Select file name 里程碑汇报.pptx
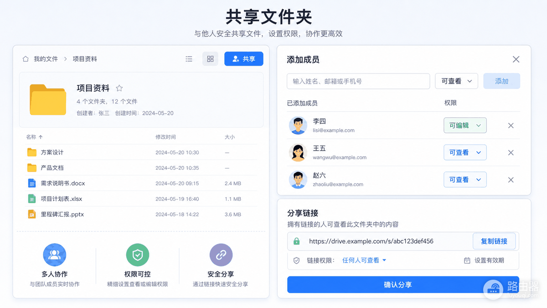This screenshot has height=308, width=547. 62,214
